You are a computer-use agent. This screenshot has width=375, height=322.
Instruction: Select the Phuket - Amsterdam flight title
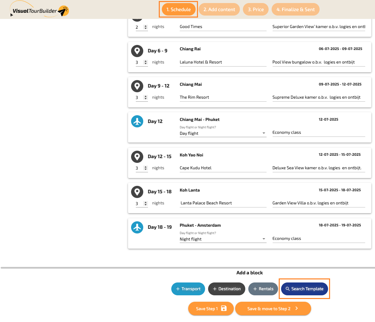click(x=200, y=225)
